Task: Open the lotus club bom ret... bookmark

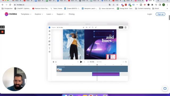Action: tap(107, 9)
